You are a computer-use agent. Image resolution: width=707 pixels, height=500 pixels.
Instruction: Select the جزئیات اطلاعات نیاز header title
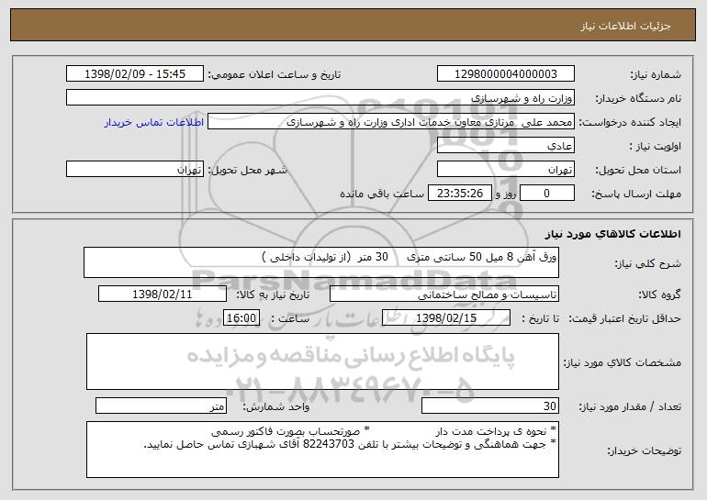tap(625, 26)
